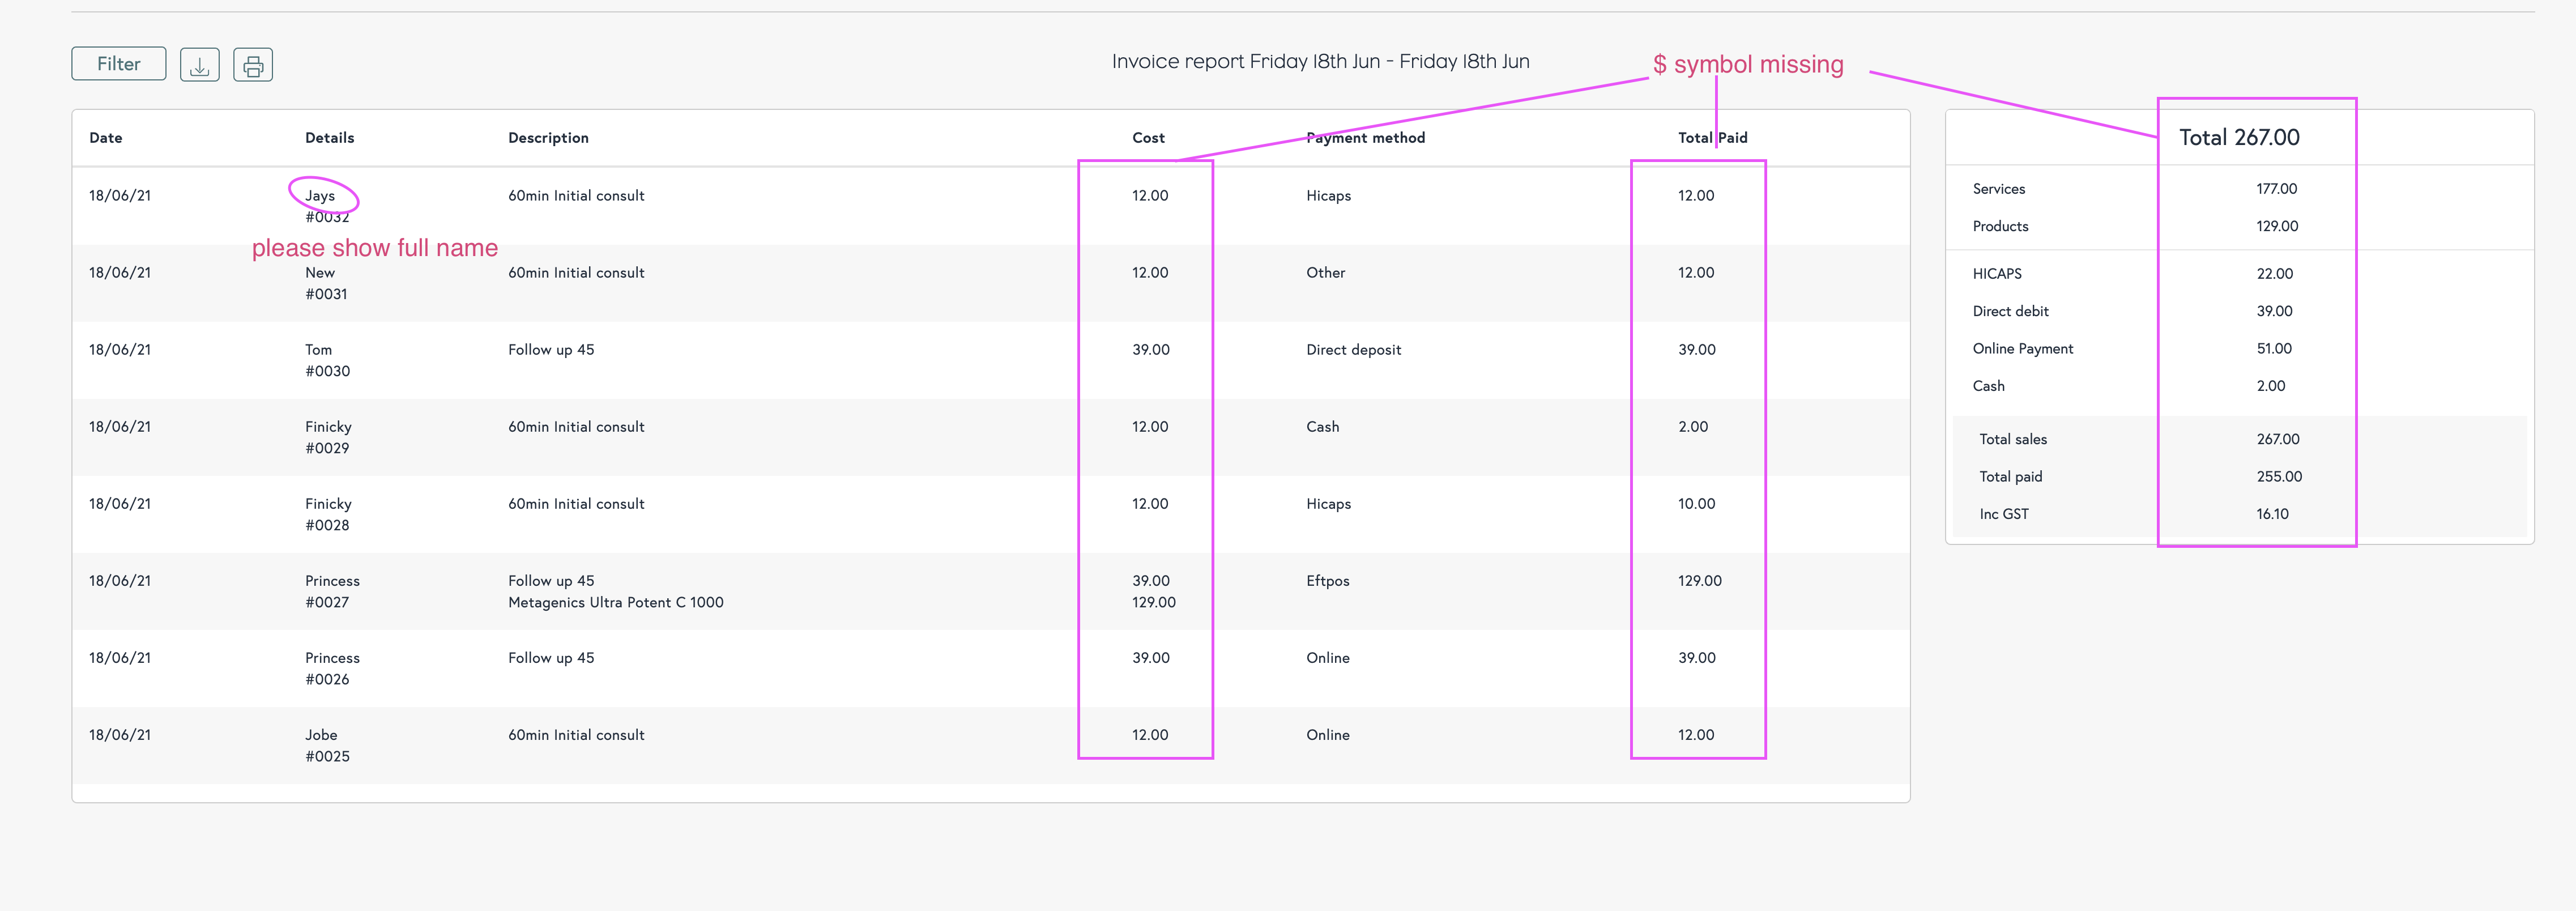Viewport: 2576px width, 911px height.
Task: Click the Total Paid column header
Action: 1712,138
